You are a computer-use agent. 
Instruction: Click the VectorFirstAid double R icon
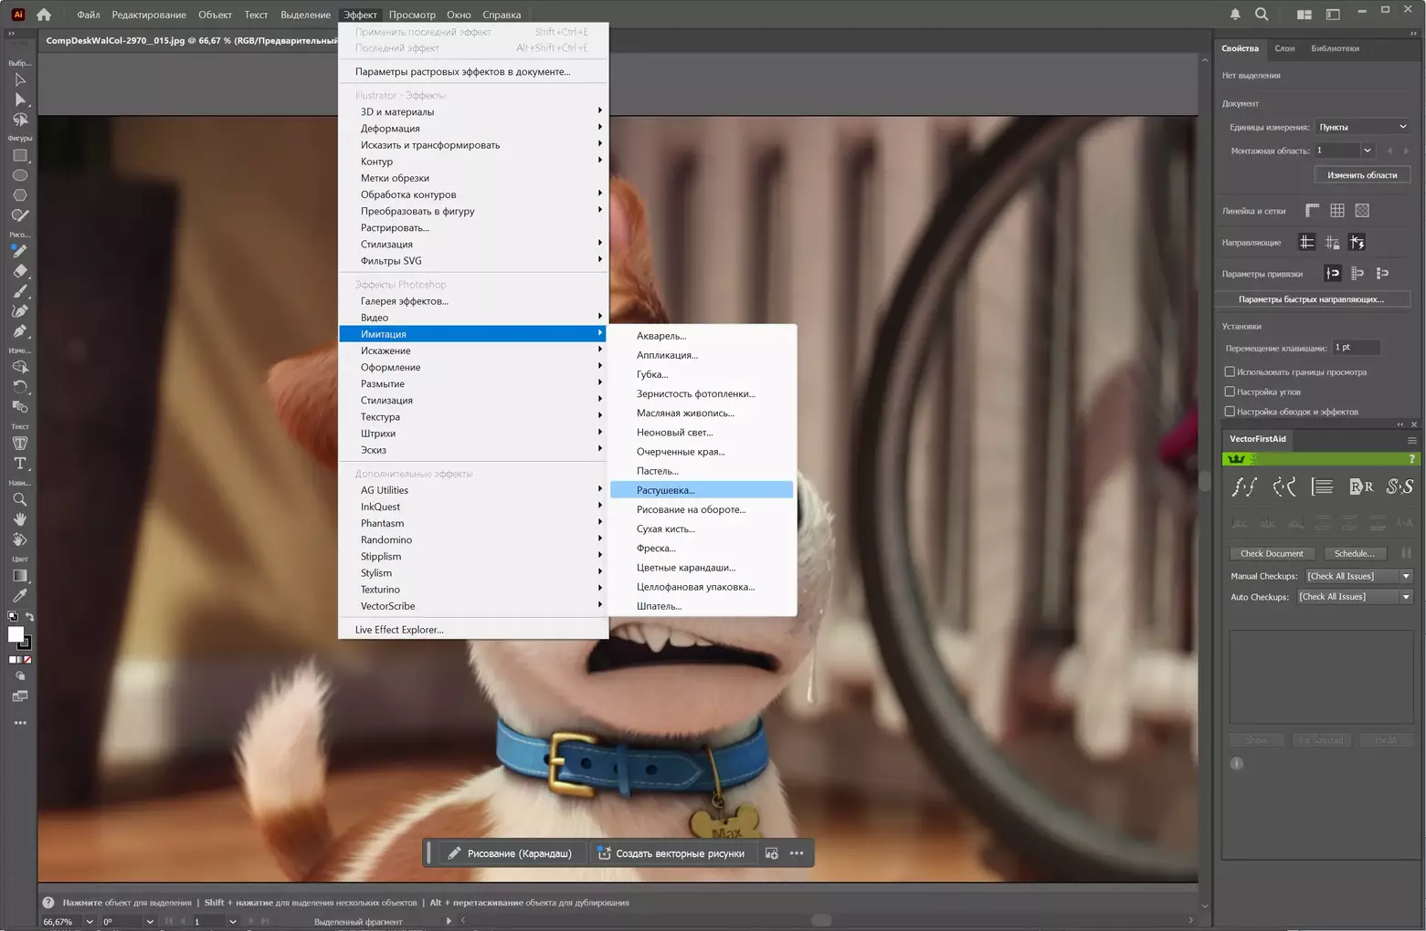point(1361,486)
